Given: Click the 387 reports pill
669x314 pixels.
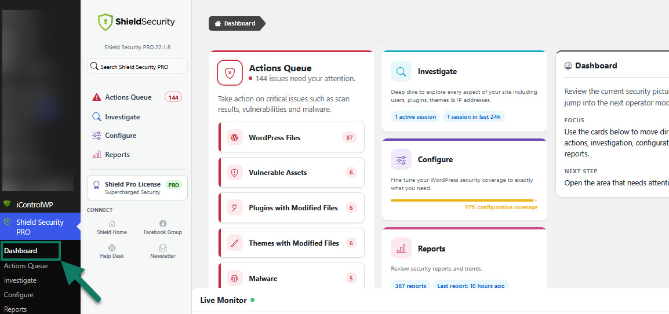Looking at the screenshot, I should pos(410,286).
